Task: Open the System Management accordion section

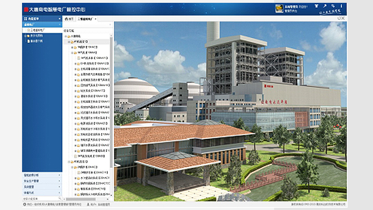Action: tap(42, 187)
